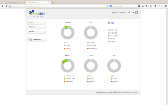Bookmark this page with the star icon

143,6
